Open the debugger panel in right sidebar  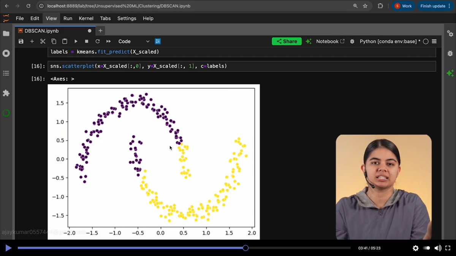(x=450, y=53)
